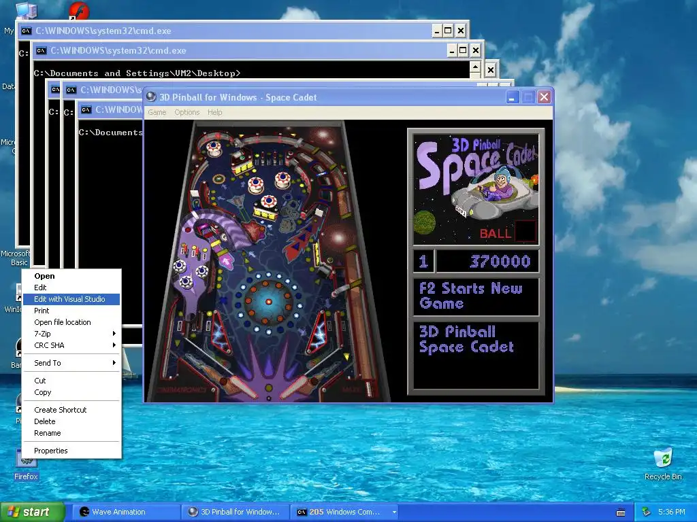The width and height of the screenshot is (697, 522).
Task: Choose Print in the context menu
Action: pyautogui.click(x=71, y=311)
